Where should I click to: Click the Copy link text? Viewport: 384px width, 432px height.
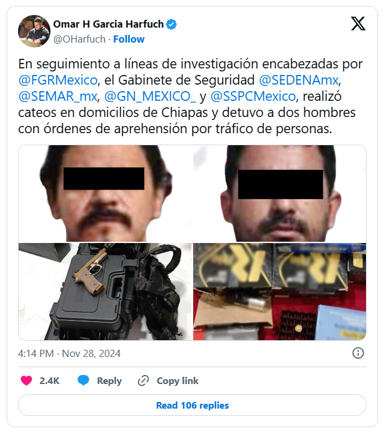coord(178,380)
